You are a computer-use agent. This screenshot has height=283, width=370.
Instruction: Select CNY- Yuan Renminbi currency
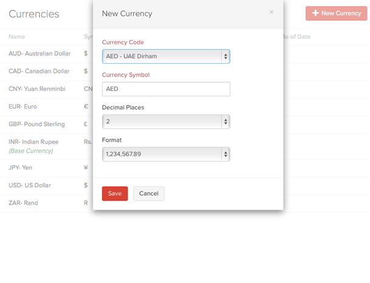(38, 88)
